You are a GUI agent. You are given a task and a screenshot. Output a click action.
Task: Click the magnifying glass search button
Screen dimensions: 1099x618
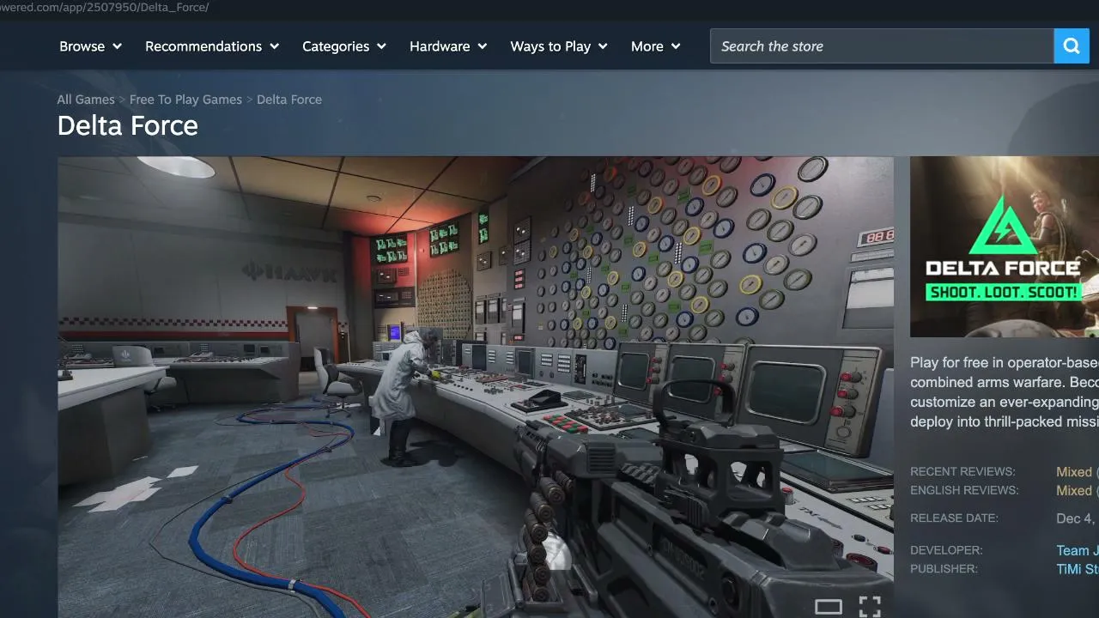[x=1071, y=46]
